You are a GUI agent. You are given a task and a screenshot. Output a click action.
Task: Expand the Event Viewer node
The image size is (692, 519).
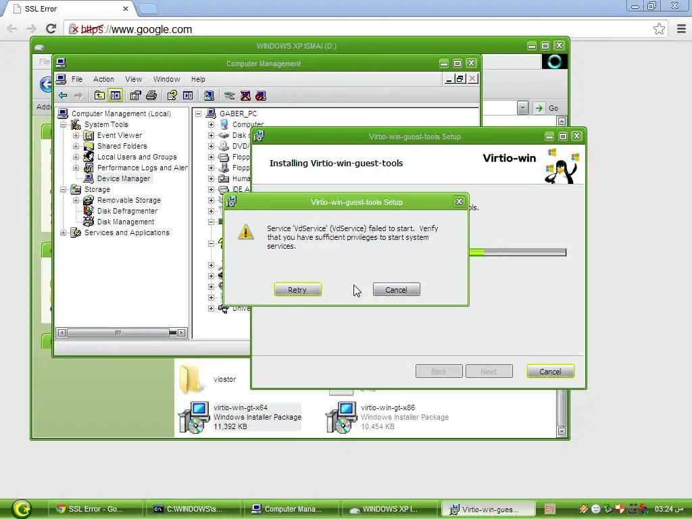76,135
